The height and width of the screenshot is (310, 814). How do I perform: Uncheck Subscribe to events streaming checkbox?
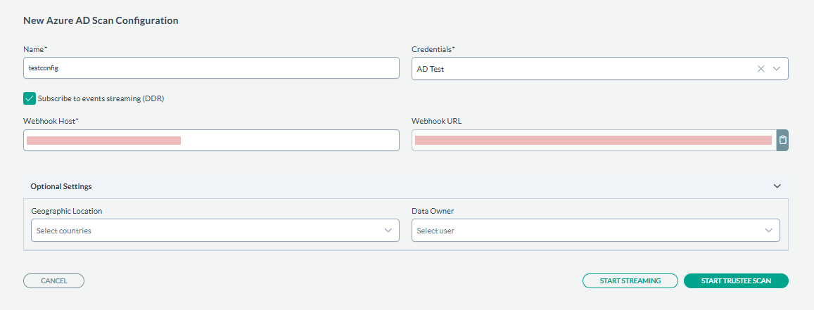[x=30, y=98]
